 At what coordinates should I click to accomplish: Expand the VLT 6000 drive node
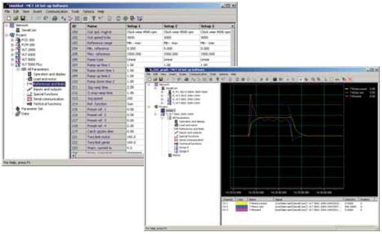[x=13, y=55]
